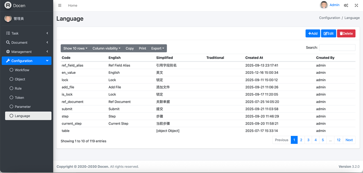This screenshot has height=173, width=363.
Task: Select the Language menu item
Action: (28, 116)
